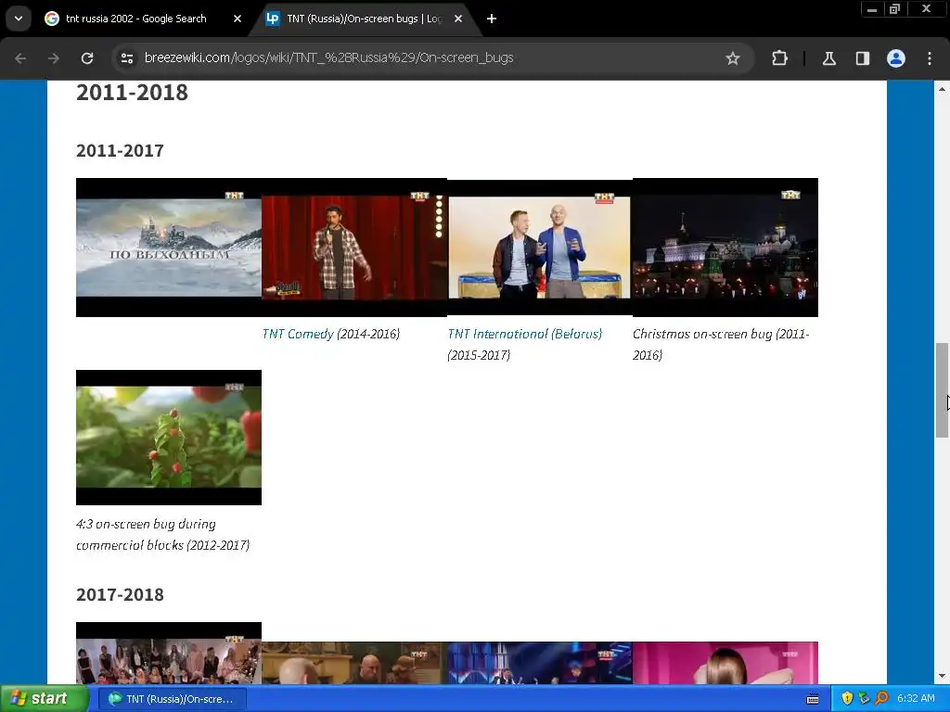Close the Google Search tab
This screenshot has width=950, height=712.
[x=237, y=19]
